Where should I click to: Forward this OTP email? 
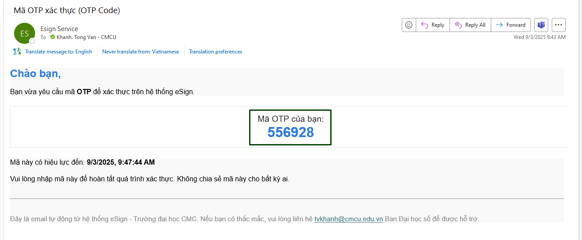pos(511,25)
